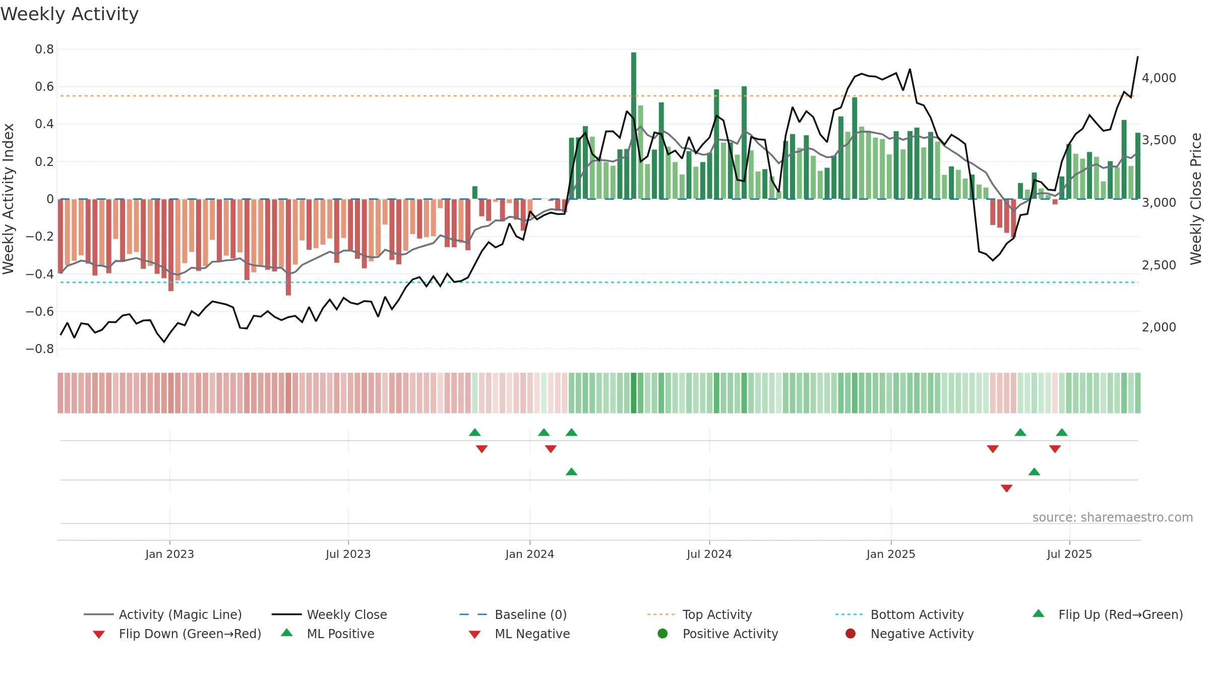Click the 0.8 activity index tick label
The width and height of the screenshot is (1210, 681).
click(x=44, y=49)
